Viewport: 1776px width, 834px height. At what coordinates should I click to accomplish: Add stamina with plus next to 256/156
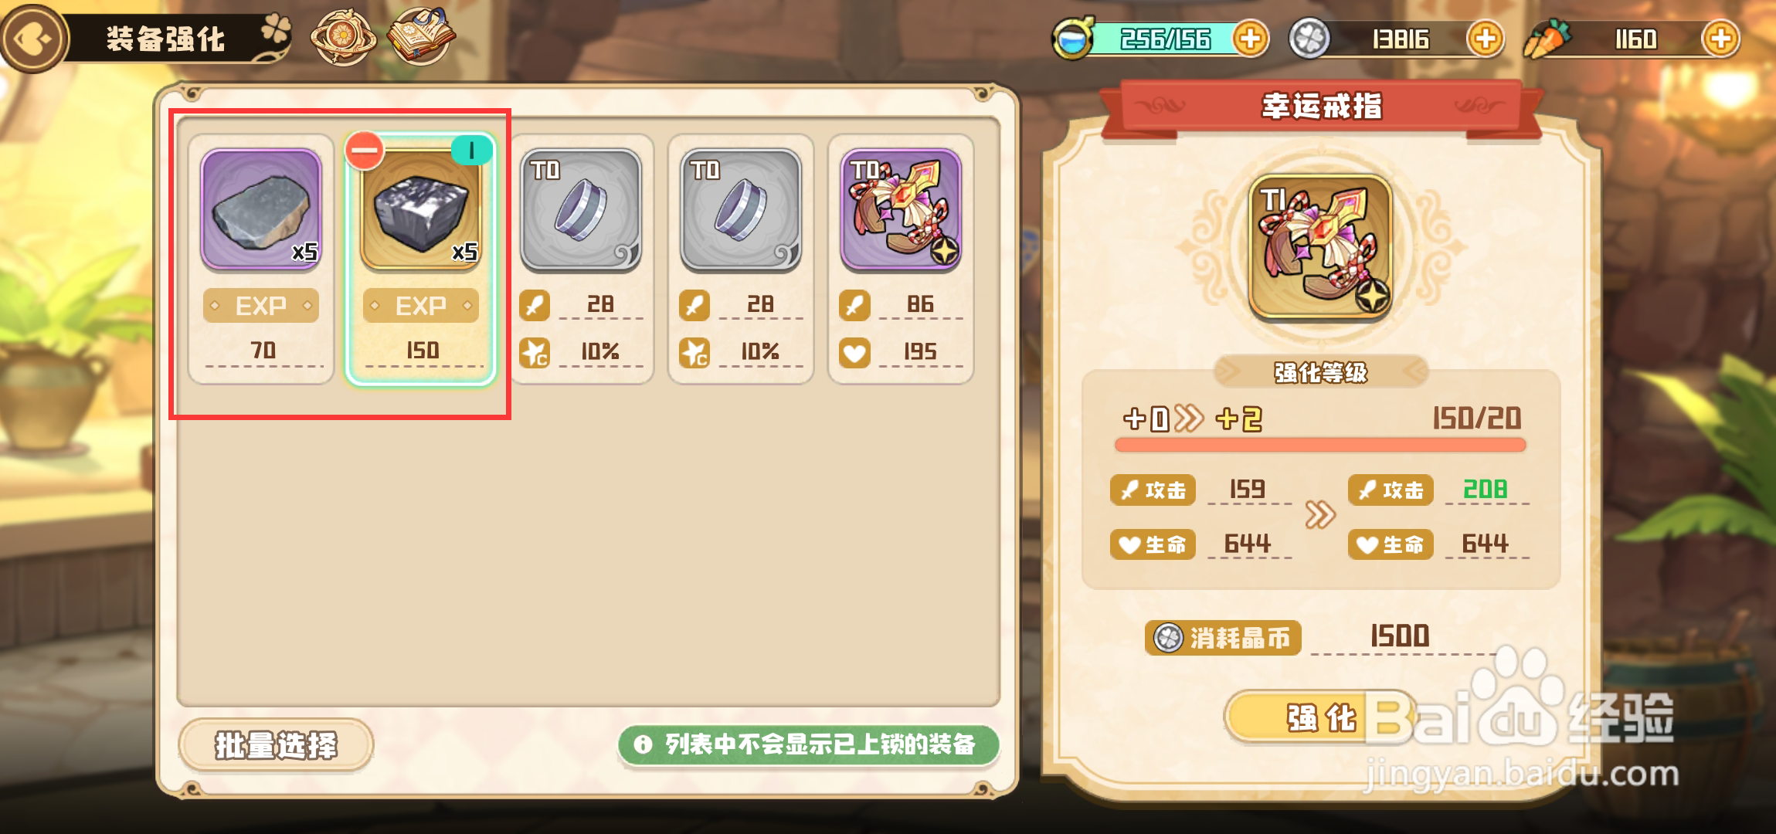point(1249,39)
